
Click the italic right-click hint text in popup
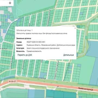tap(42, 33)
